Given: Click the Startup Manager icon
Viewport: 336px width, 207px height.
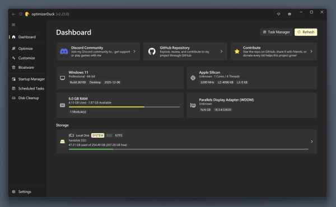Looking at the screenshot, I should pyautogui.click(x=13, y=79).
